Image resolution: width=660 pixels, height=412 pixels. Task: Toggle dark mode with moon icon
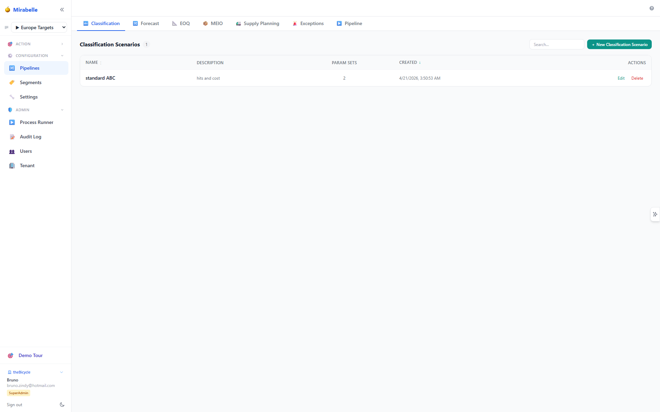pyautogui.click(x=62, y=405)
